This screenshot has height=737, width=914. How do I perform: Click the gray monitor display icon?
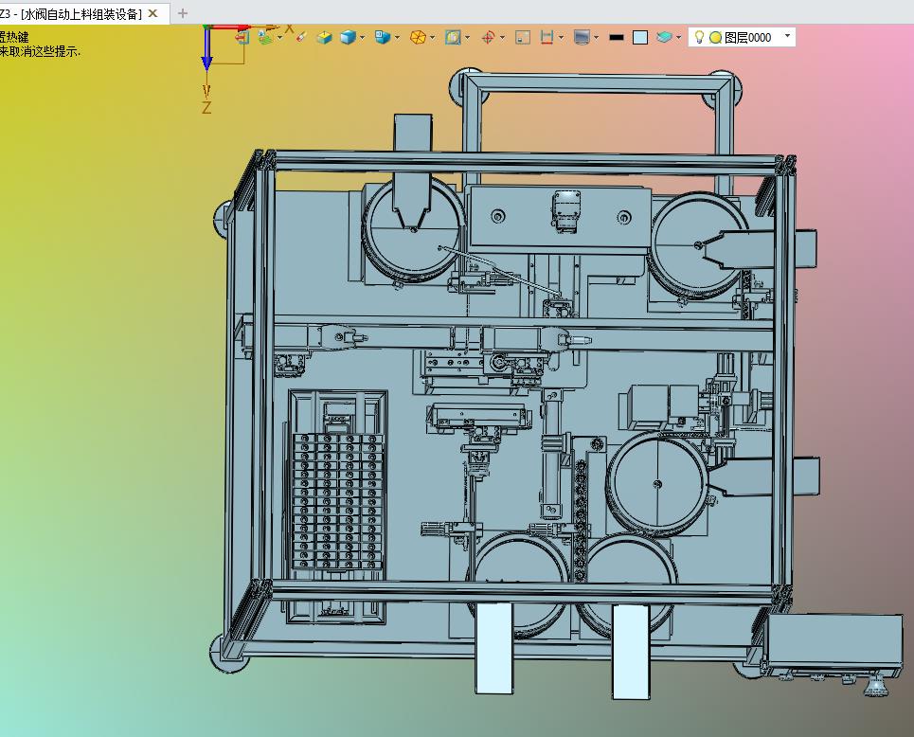(x=582, y=37)
